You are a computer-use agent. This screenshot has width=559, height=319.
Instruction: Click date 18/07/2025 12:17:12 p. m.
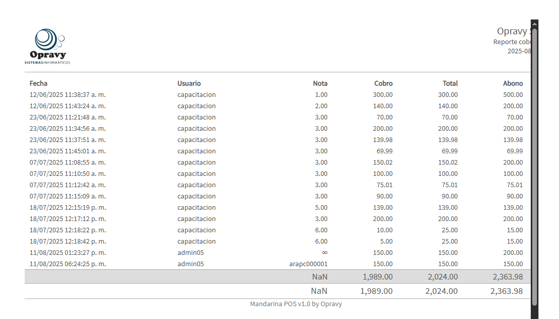[68, 218]
